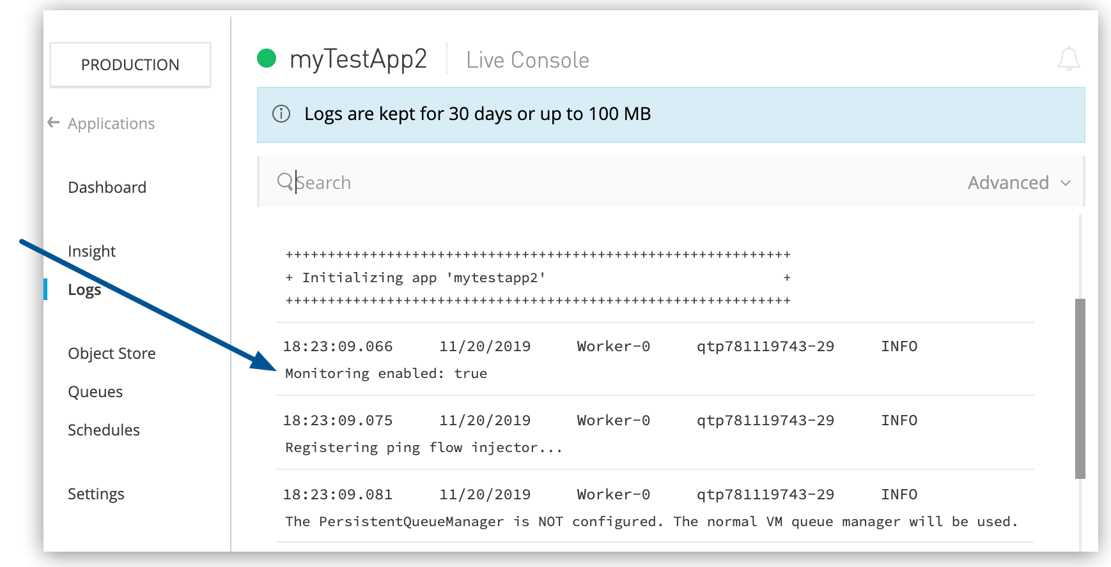Open Object Store in the sidebar
Viewport: 1111px width, 567px height.
pyautogui.click(x=112, y=353)
